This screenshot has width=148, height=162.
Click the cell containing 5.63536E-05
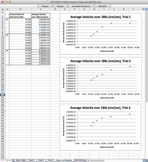[41, 19]
